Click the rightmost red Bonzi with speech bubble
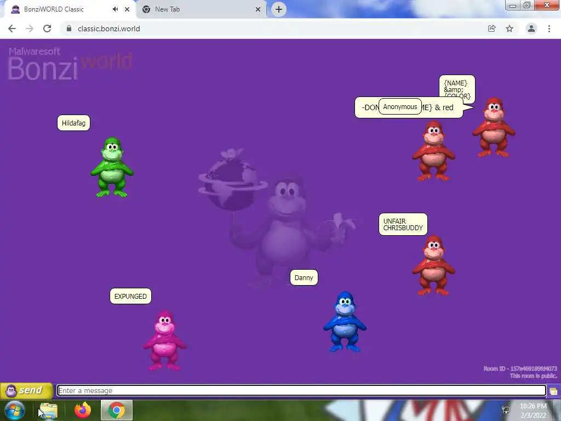561x421 pixels. (494, 127)
